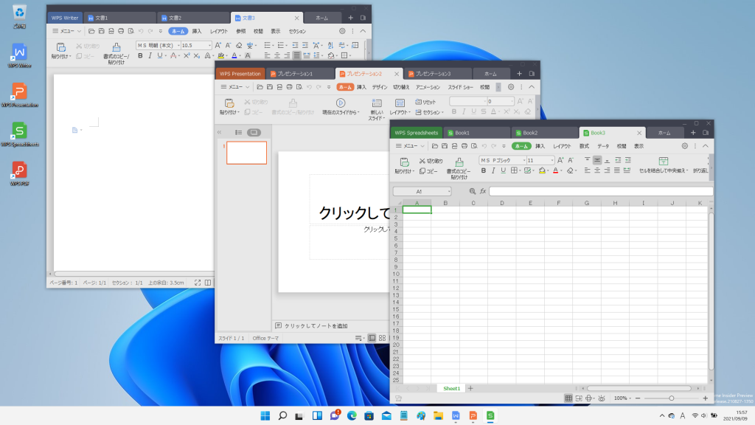Open the データ tab in Spreadsheets
The width and height of the screenshot is (755, 425).
coord(603,146)
